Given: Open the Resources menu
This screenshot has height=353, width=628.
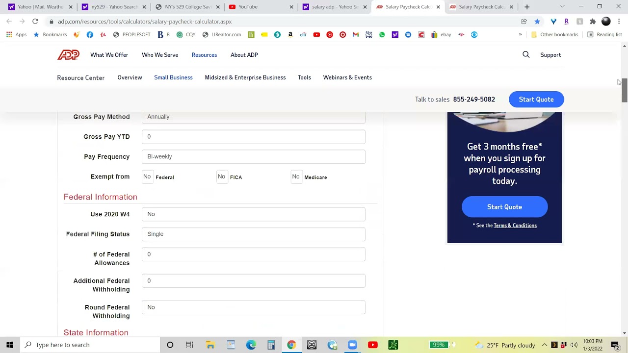Looking at the screenshot, I should (204, 55).
